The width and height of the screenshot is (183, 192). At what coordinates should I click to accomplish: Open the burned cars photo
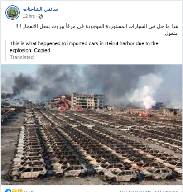coord(91,125)
